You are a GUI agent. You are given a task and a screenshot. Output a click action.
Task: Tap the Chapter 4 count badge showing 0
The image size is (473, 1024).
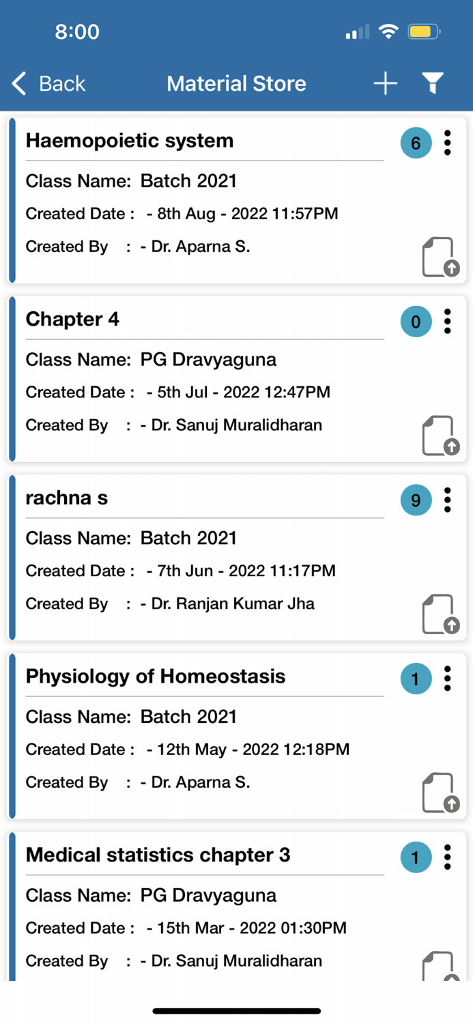[x=416, y=322]
